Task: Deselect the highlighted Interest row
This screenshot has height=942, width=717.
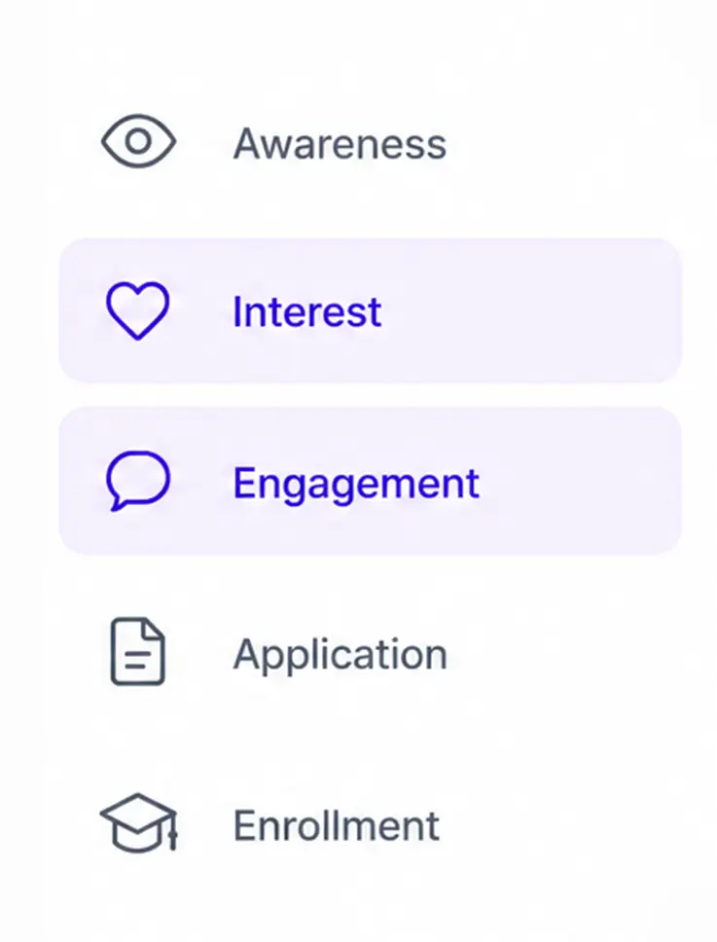Action: pyautogui.click(x=371, y=310)
